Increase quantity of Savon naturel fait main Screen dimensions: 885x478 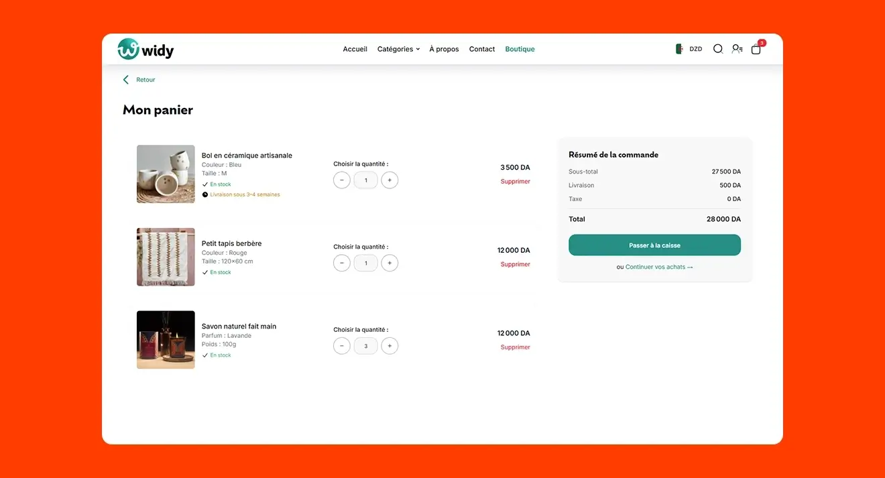tap(390, 346)
